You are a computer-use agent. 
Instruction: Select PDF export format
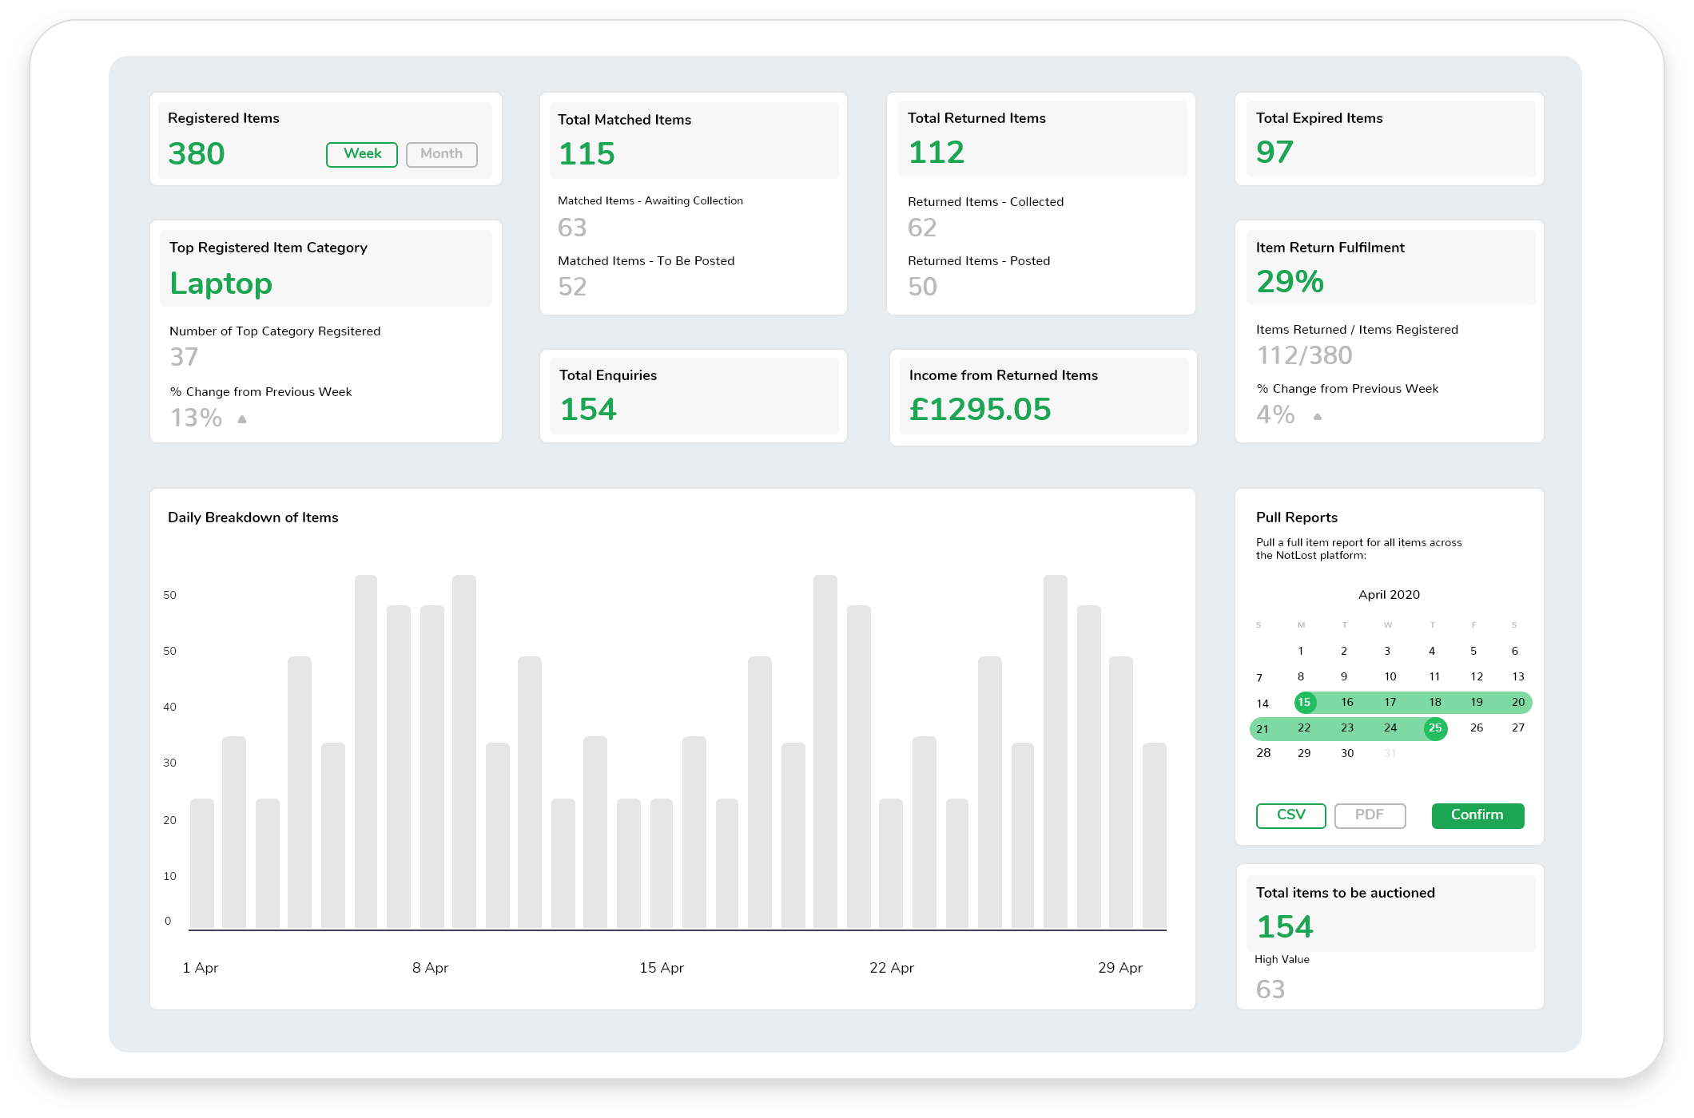(1370, 815)
